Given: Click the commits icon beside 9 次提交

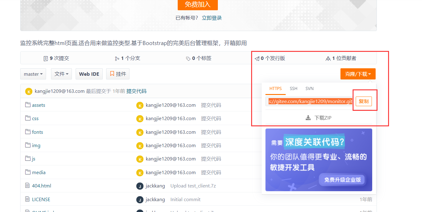Looking at the screenshot, I should pyautogui.click(x=46, y=58).
